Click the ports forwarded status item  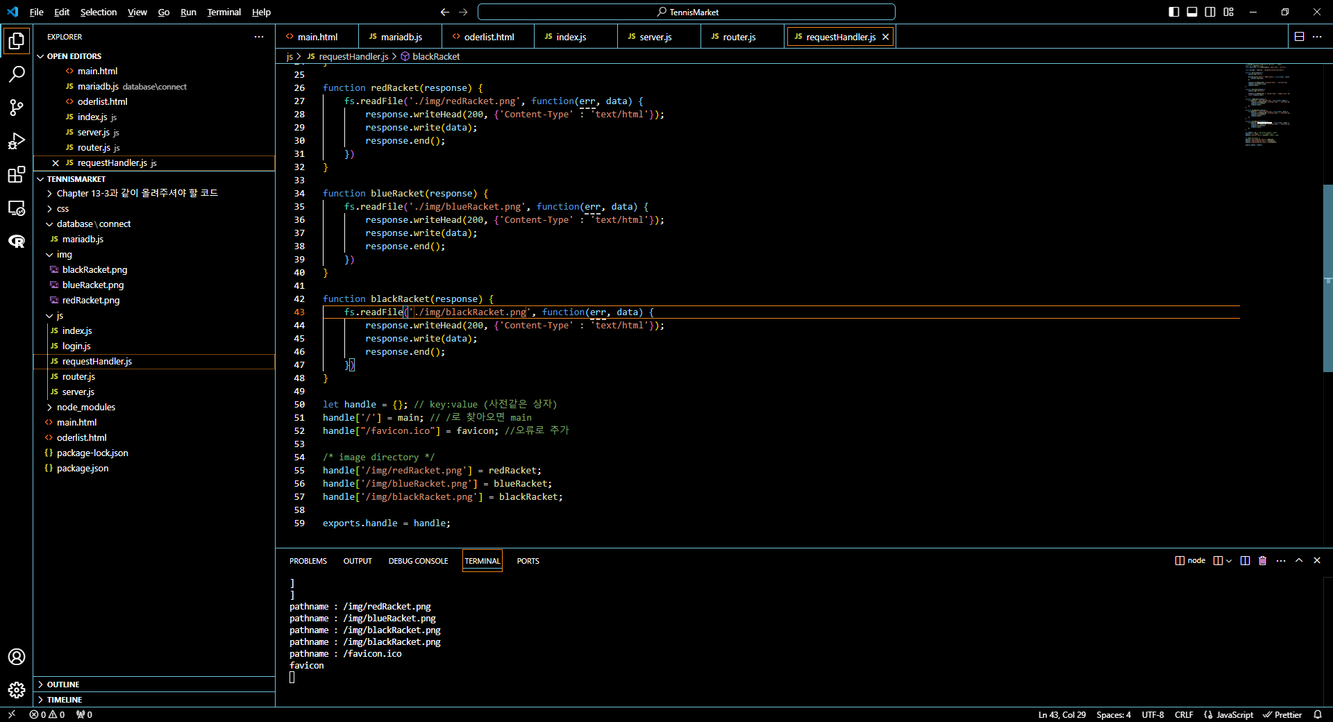(x=84, y=714)
